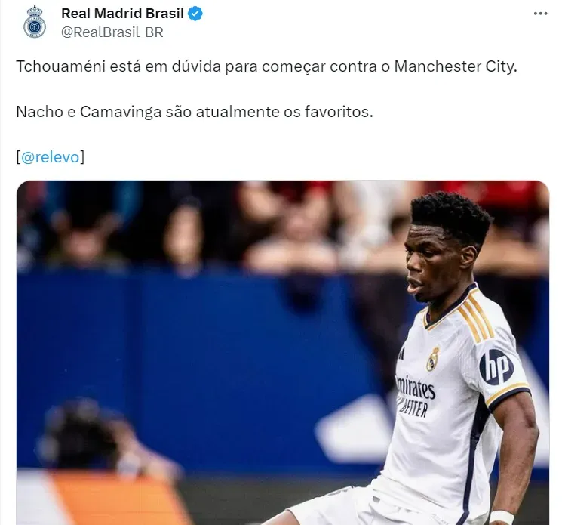The width and height of the screenshot is (562, 525).
Task: Click the gold shoulder stripes on the jersey
Action: tap(476, 317)
